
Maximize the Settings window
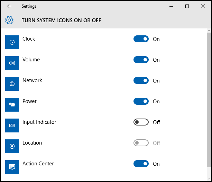pyautogui.click(x=187, y=6)
